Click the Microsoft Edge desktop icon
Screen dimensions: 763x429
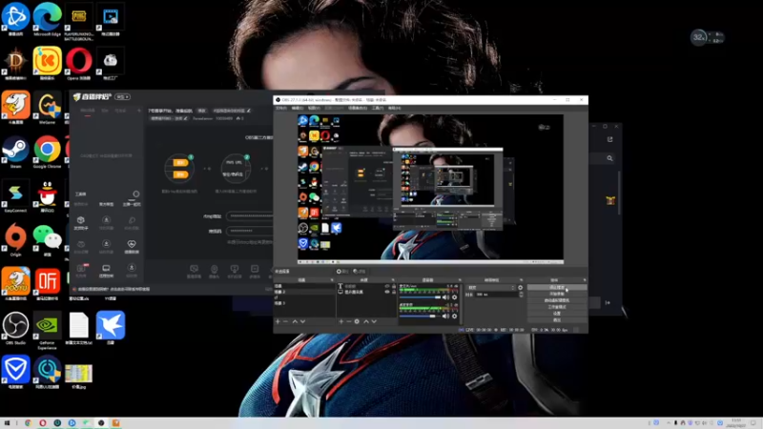coord(47,18)
